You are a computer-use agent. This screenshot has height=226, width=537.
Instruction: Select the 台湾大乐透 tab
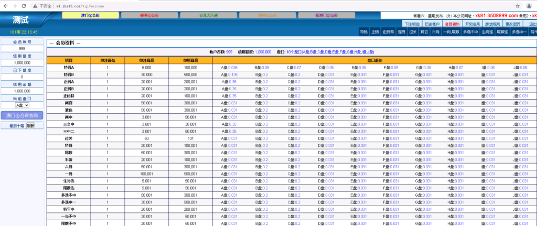click(x=209, y=15)
